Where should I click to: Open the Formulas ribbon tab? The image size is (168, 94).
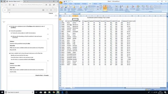coord(84,4)
